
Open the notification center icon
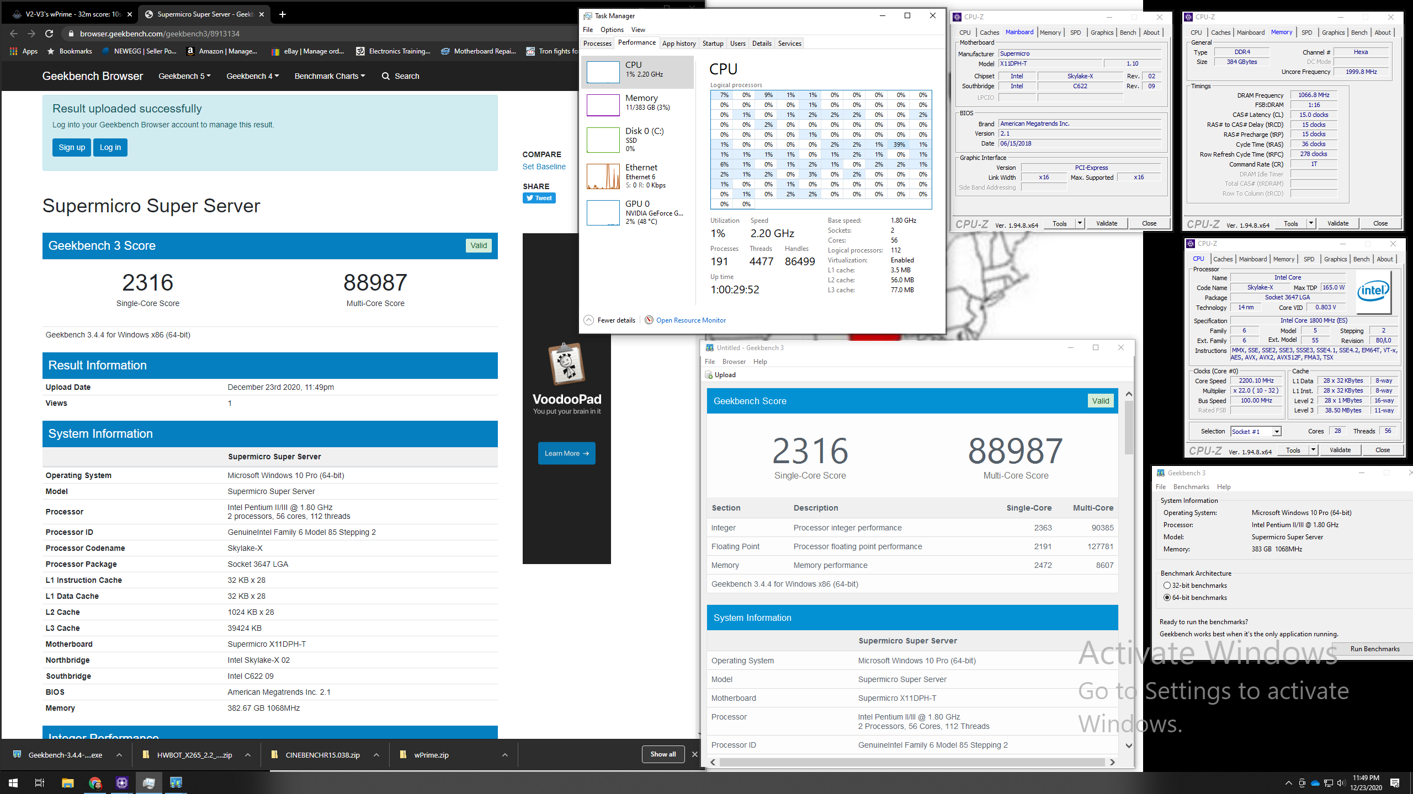tap(1395, 783)
